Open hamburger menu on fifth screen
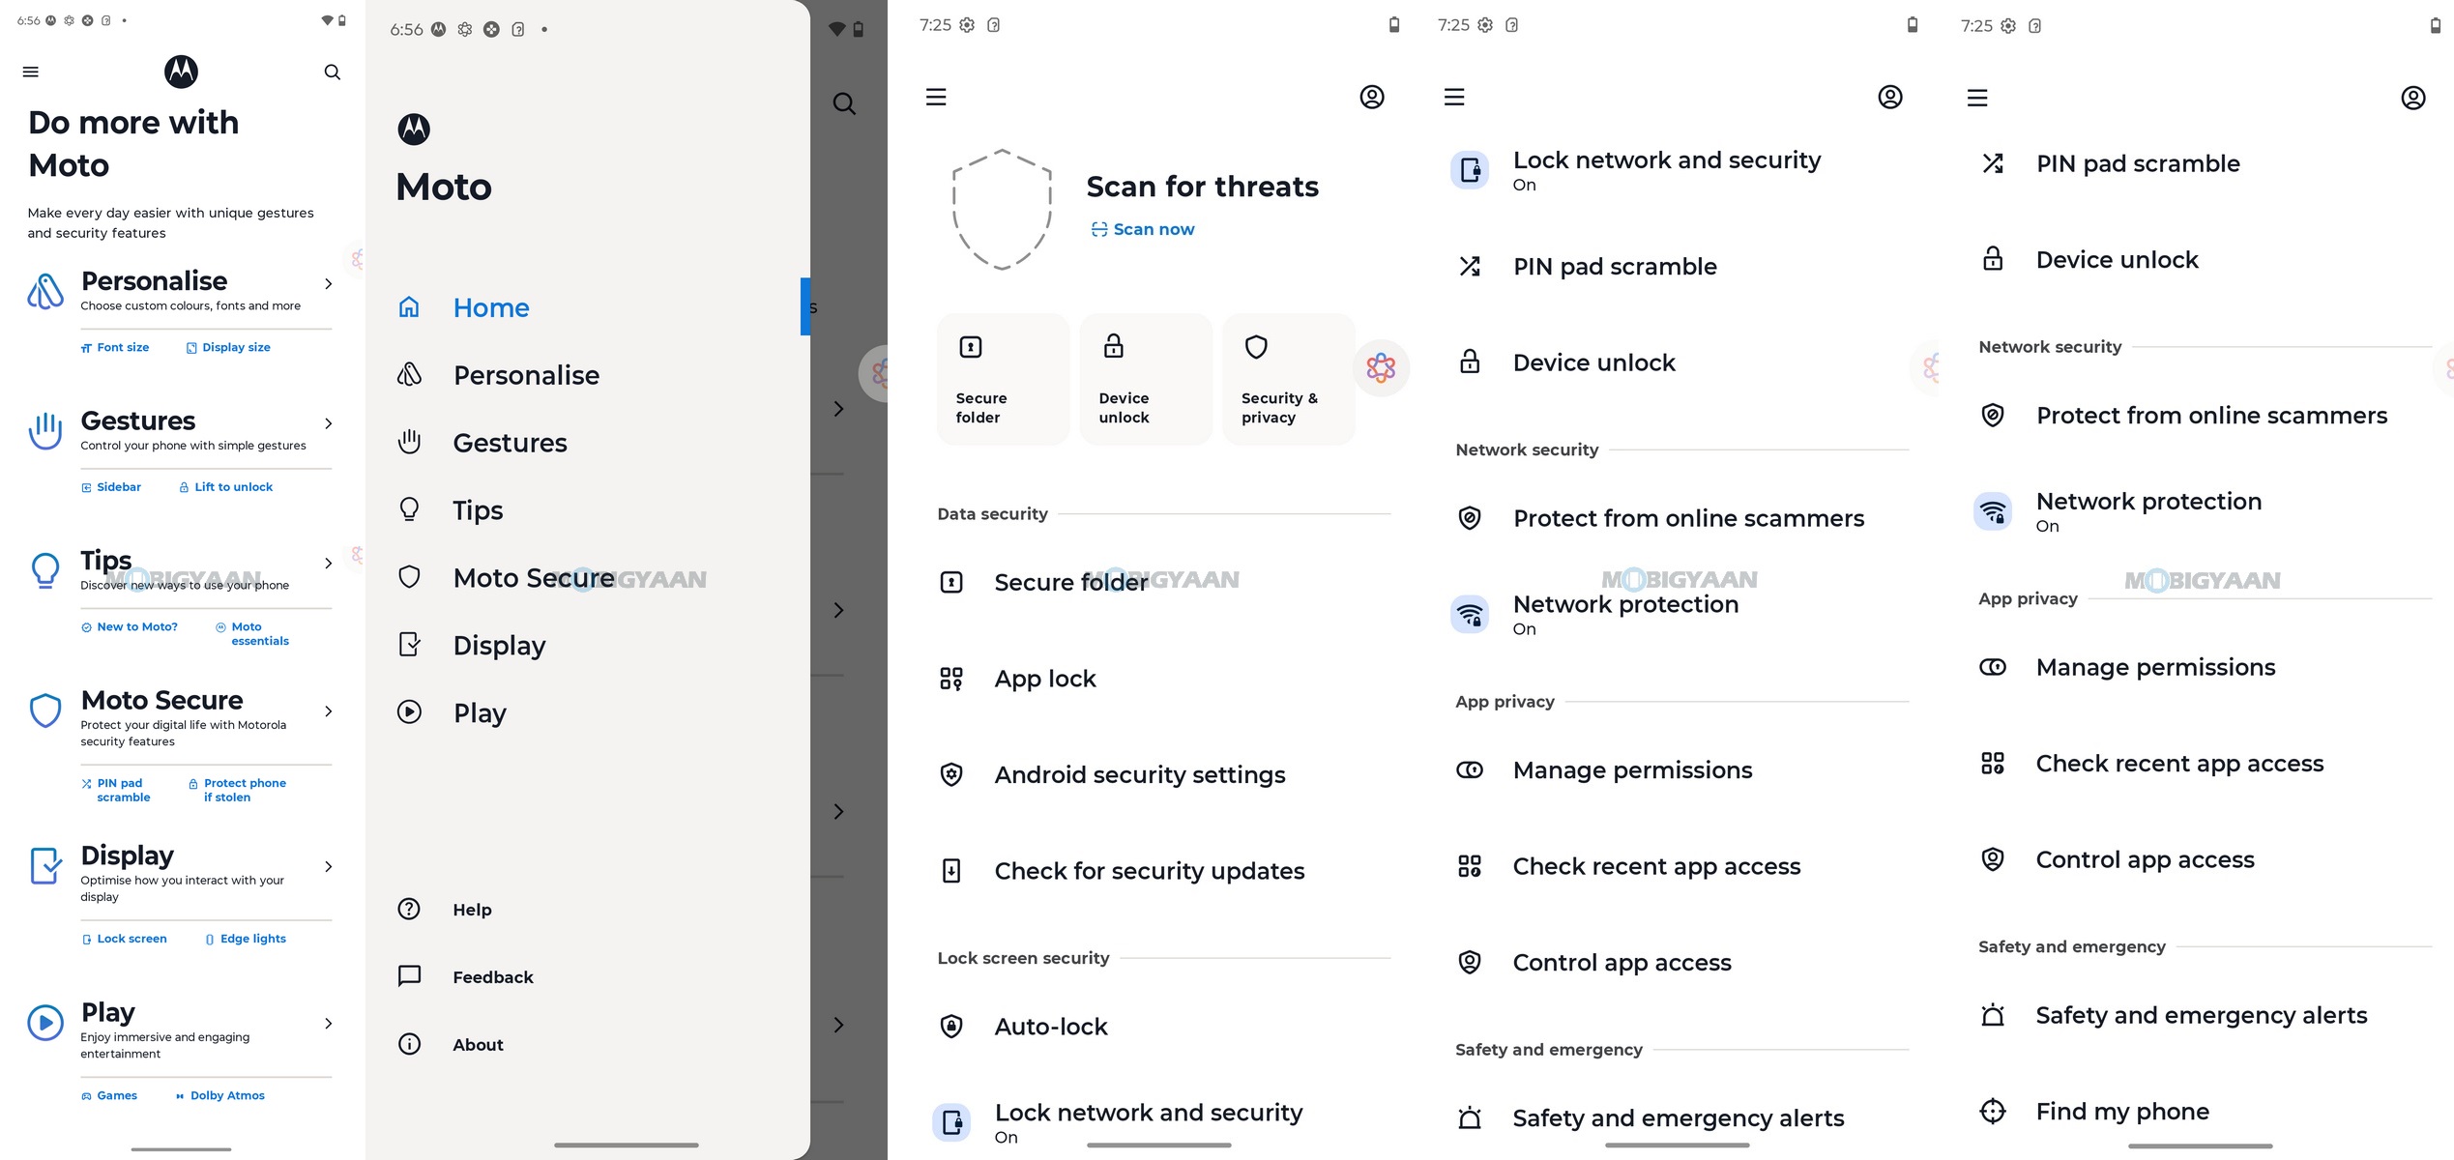2454x1160 pixels. [1977, 98]
